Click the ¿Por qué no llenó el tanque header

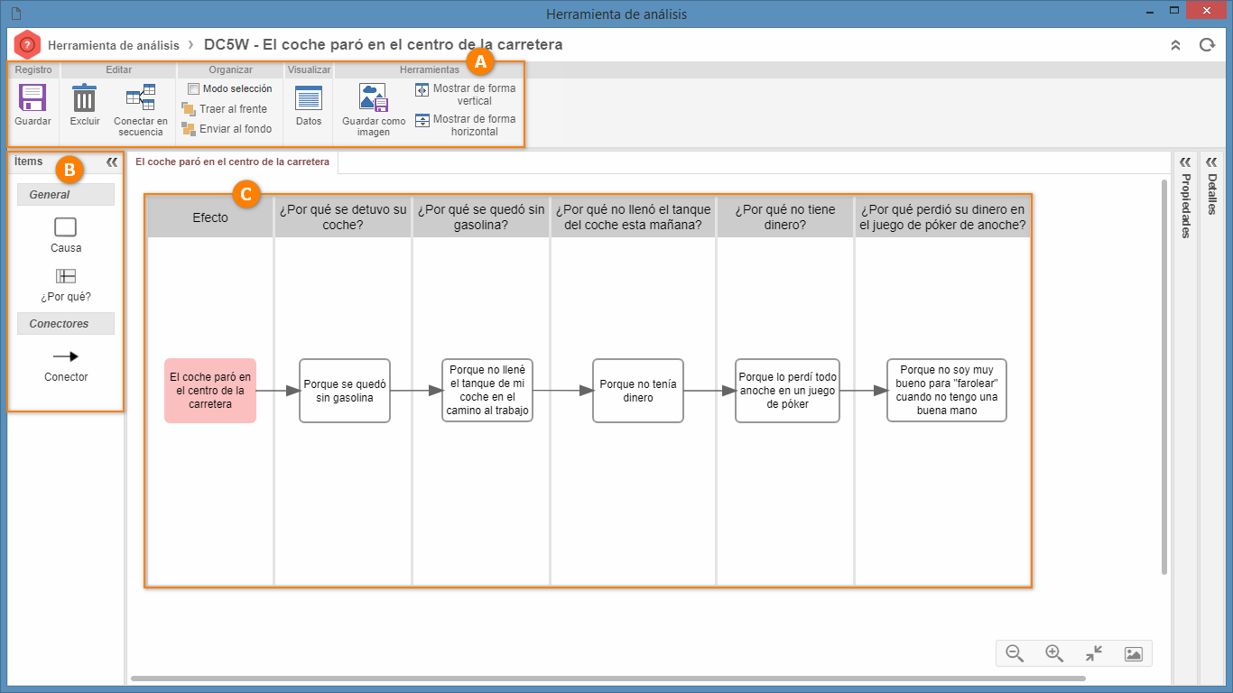[x=634, y=217]
